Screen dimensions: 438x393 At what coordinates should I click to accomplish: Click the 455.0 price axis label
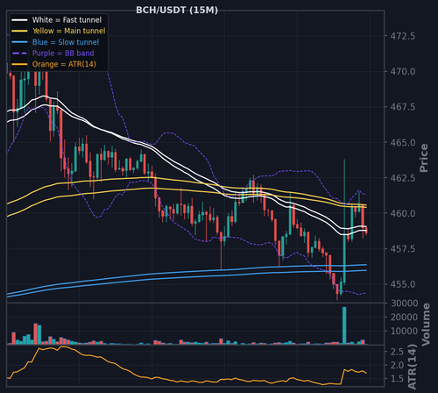click(403, 284)
